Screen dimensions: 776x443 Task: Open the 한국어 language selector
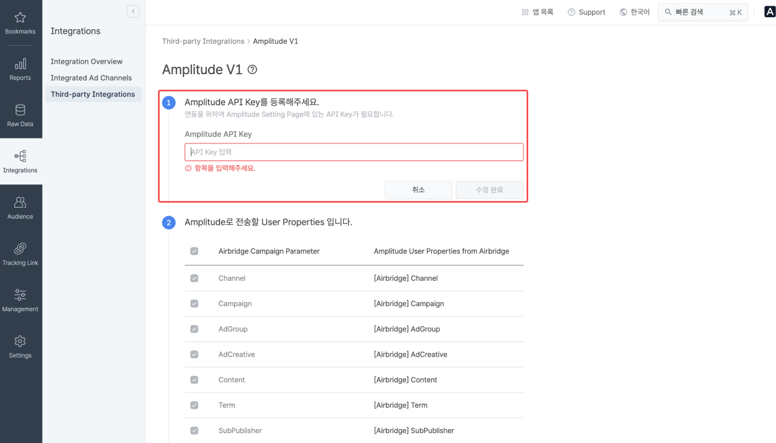[x=634, y=12]
